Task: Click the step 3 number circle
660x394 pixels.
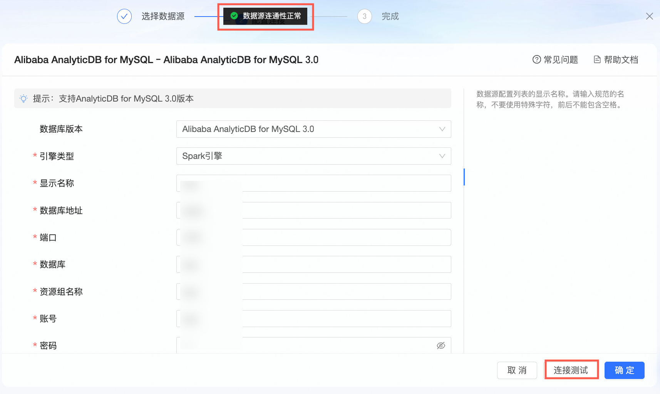Action: pyautogui.click(x=364, y=17)
